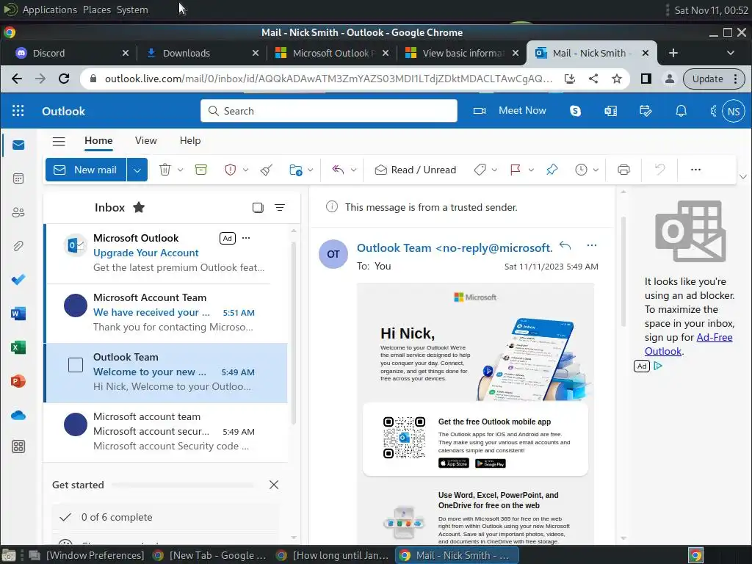The height and width of the screenshot is (564, 752).
Task: Launch Word from the sidebar
Action: pyautogui.click(x=18, y=314)
